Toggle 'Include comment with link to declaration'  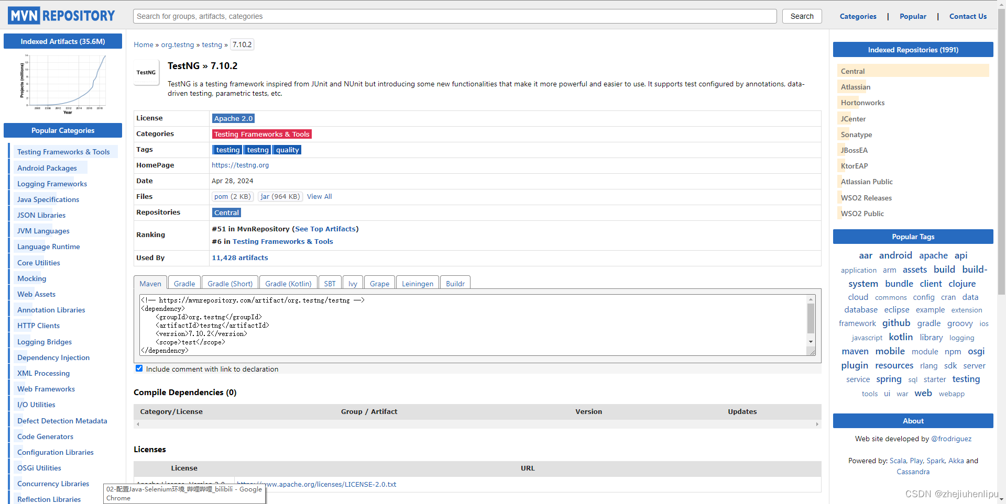[139, 368]
